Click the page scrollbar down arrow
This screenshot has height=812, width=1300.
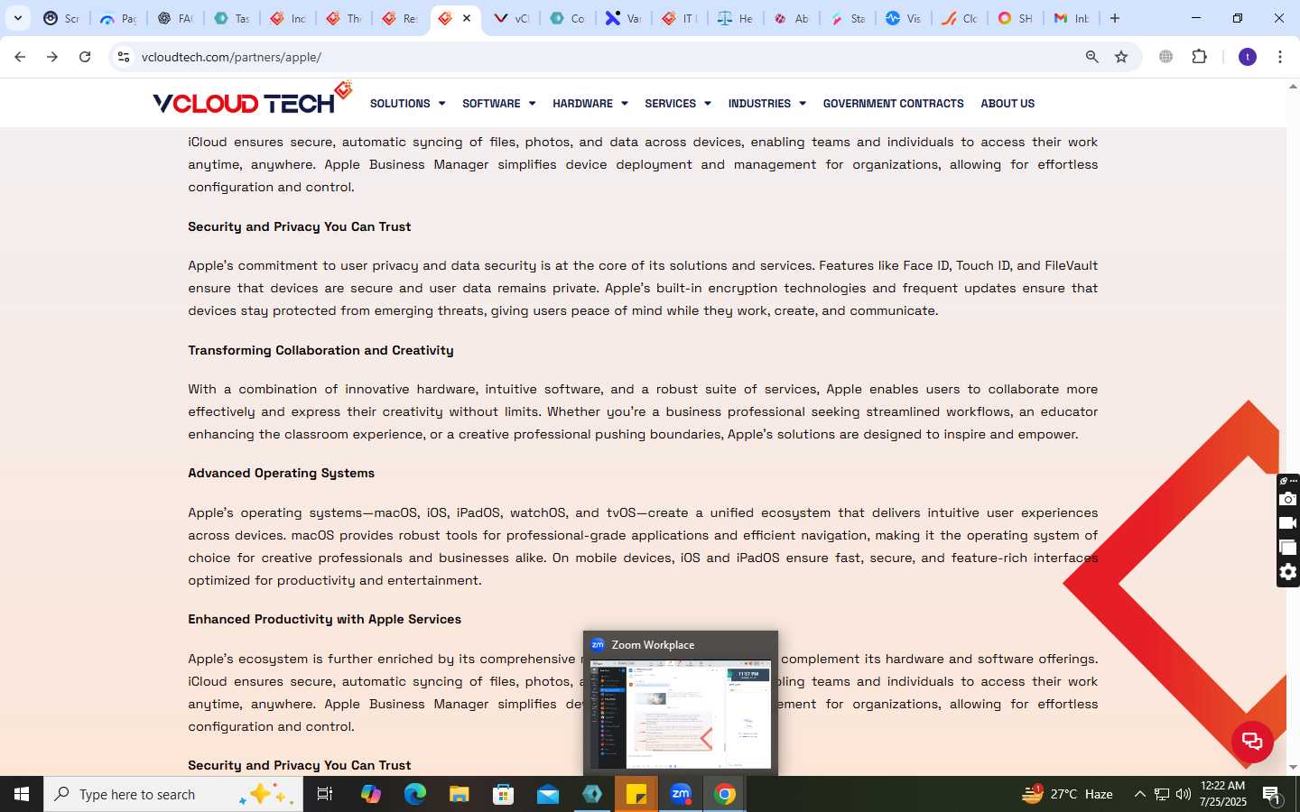(x=1293, y=767)
